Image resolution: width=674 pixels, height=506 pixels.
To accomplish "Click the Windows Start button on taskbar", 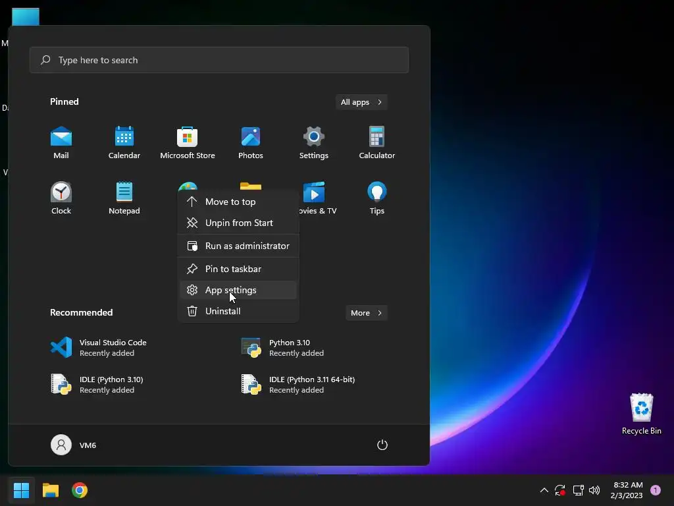I will pos(21,490).
